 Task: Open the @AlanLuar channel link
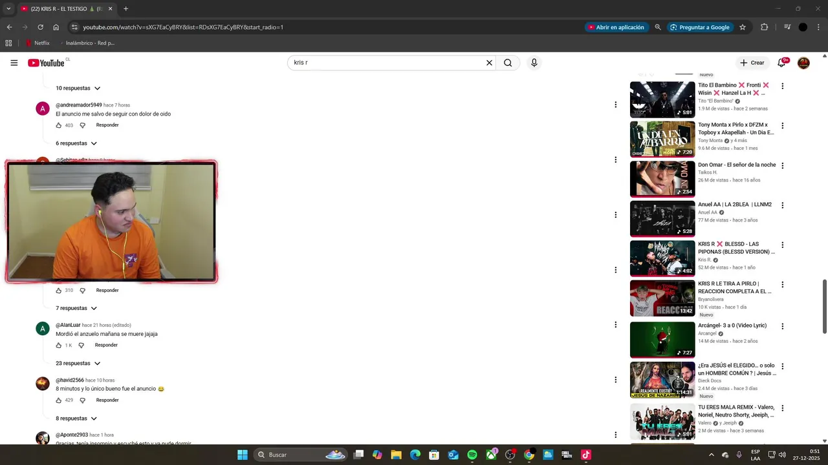[x=68, y=325]
